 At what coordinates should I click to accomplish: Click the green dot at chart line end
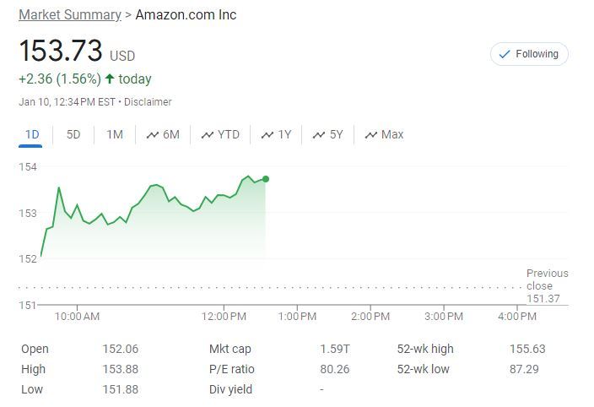point(266,179)
